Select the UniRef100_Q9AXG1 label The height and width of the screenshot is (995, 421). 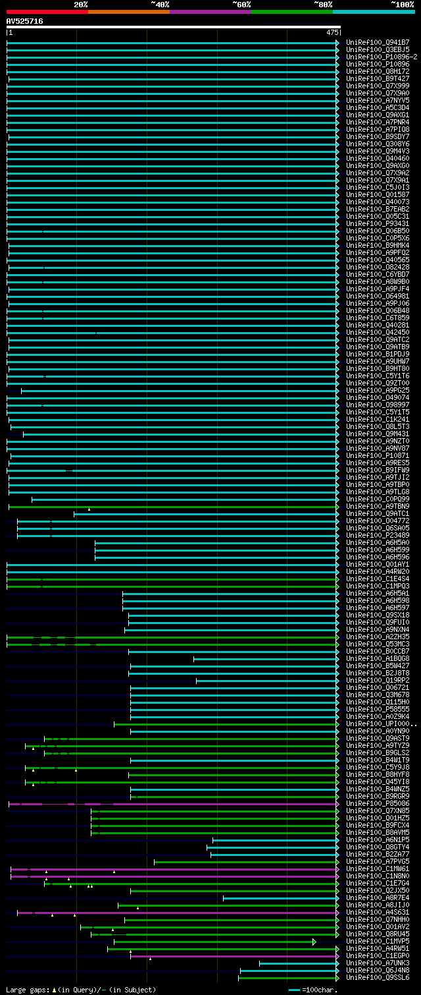pyautogui.click(x=378, y=115)
